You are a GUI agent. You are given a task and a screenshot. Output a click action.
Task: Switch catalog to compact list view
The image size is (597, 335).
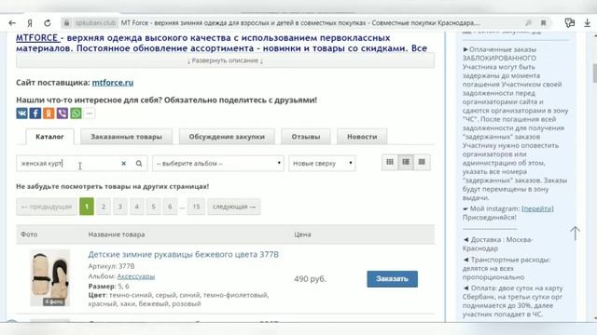click(x=422, y=162)
